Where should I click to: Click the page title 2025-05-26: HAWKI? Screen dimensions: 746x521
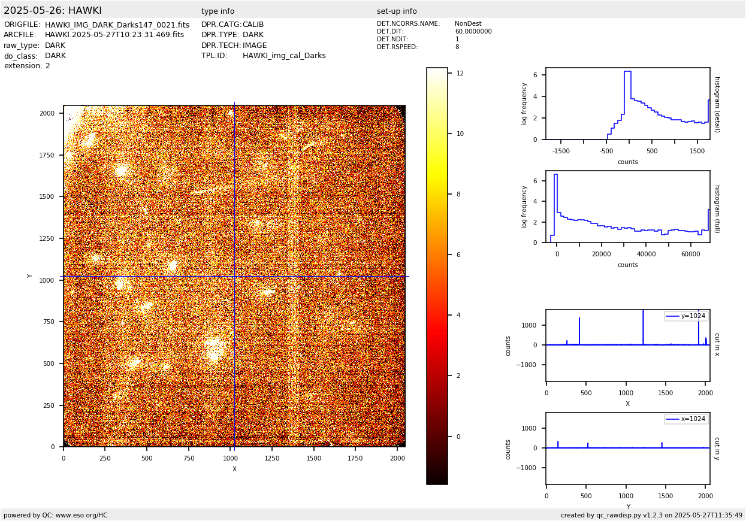(53, 11)
